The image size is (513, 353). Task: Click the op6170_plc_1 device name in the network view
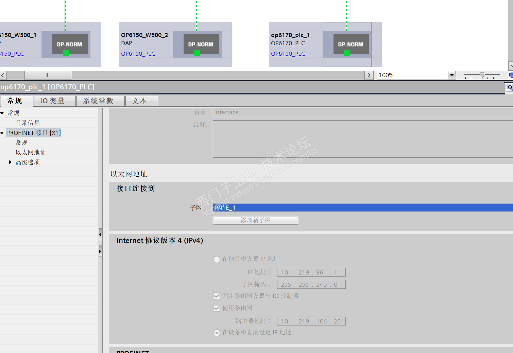point(290,35)
